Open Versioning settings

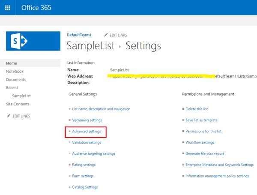tap(87, 120)
